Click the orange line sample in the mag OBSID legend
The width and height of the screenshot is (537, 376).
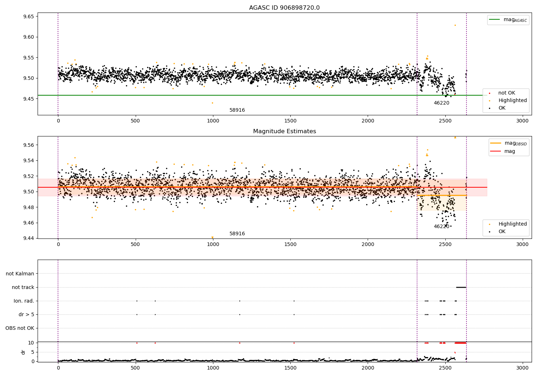coord(495,143)
